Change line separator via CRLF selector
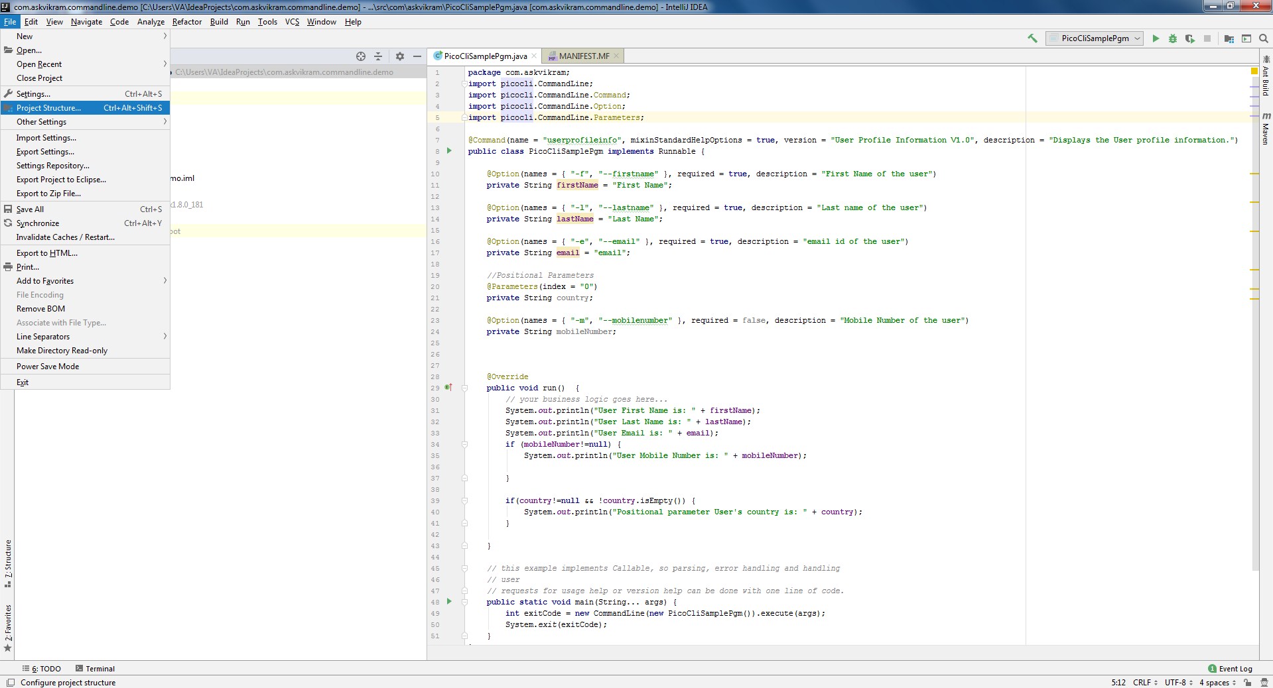The height and width of the screenshot is (688, 1273). (1142, 682)
